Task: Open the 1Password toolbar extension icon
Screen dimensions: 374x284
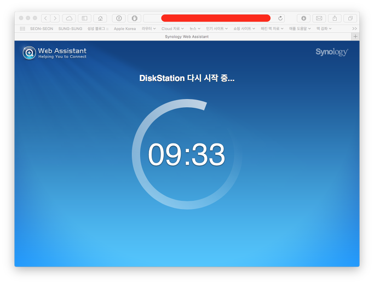Action: click(x=119, y=18)
